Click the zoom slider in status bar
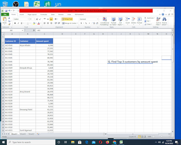The height and width of the screenshot is (145, 181). click(162, 136)
